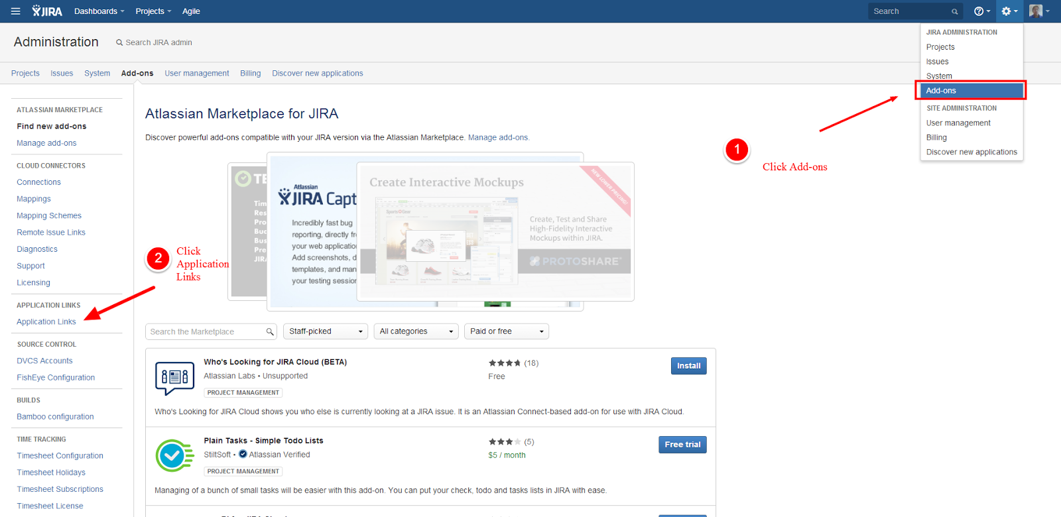Select the Add-ons admin tab
1061x517 pixels.
click(137, 74)
